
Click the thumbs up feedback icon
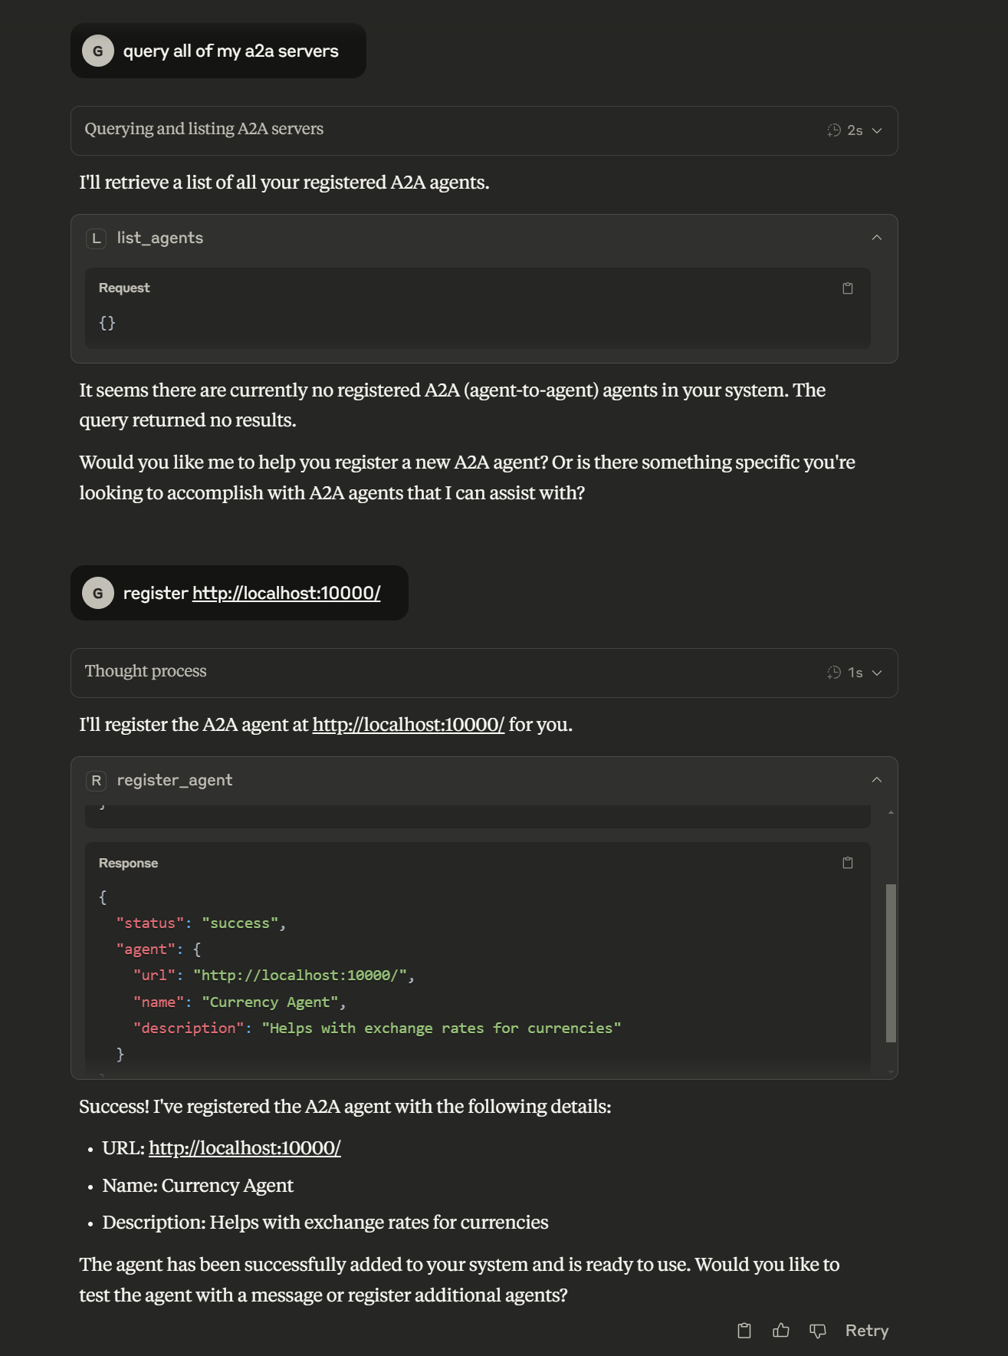781,1331
